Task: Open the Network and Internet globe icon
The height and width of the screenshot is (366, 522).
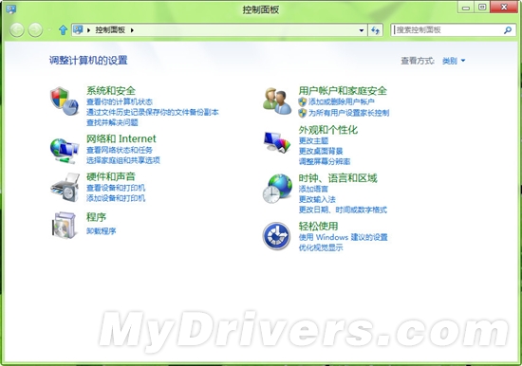Action: (65, 151)
